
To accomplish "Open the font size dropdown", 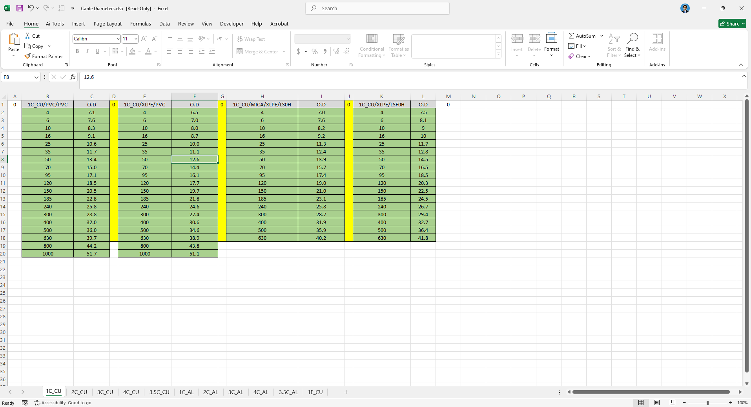I will [x=136, y=39].
